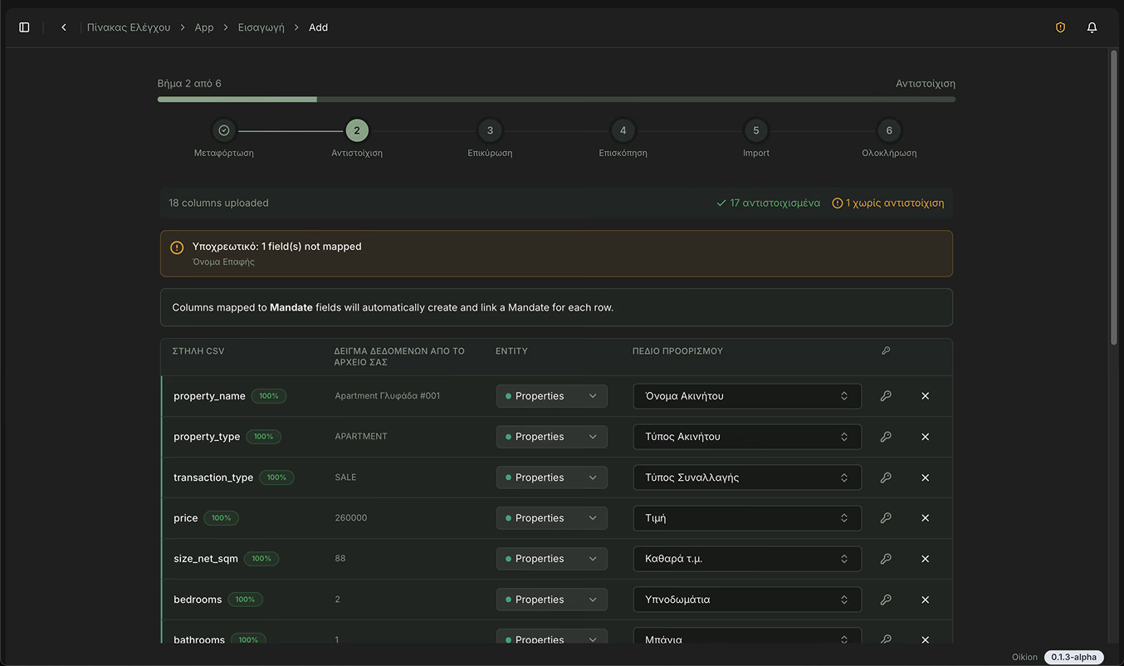Click the 17 αντιστοιχισμένα status
This screenshot has width=1124, height=666.
tap(768, 203)
